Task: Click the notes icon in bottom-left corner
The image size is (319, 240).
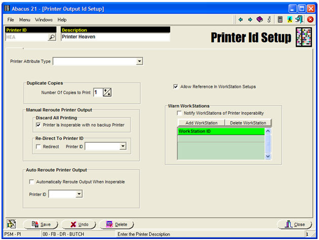Action: pos(11,224)
